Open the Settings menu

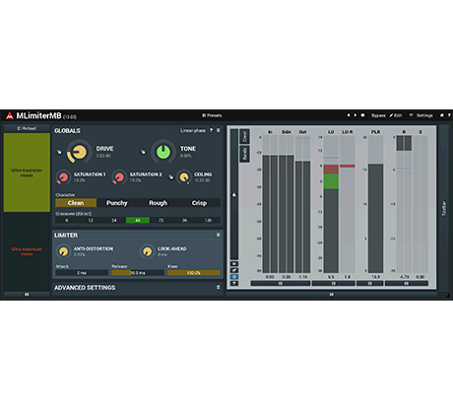424,115
